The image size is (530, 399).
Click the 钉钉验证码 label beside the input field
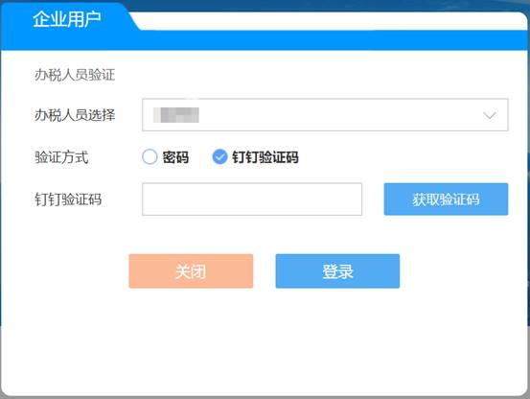click(68, 199)
